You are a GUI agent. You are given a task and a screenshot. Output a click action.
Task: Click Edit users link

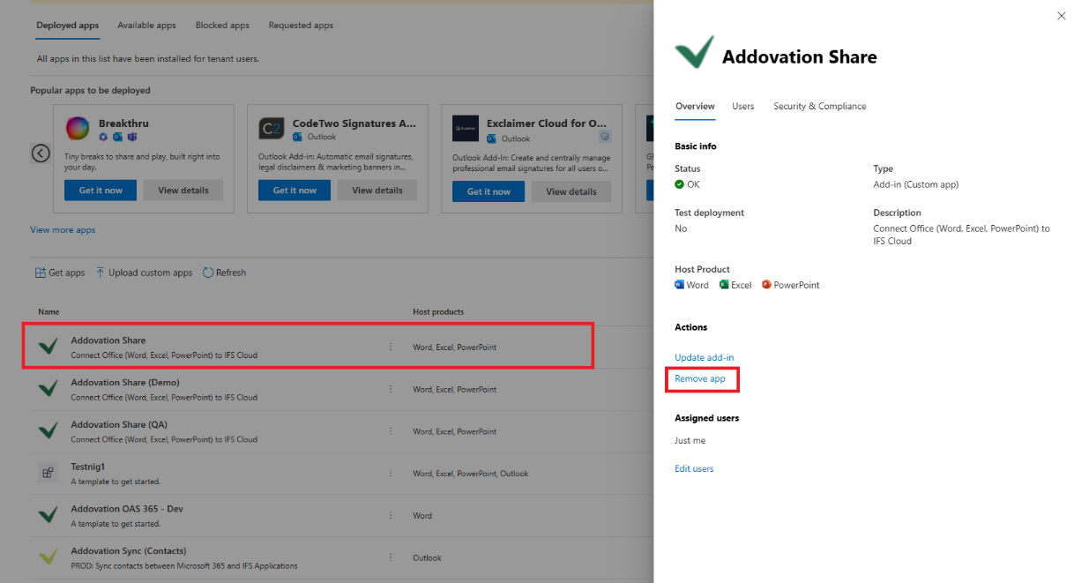coord(694,468)
